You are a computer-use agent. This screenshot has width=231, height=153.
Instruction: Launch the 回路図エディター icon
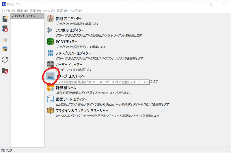pyautogui.click(x=50, y=18)
